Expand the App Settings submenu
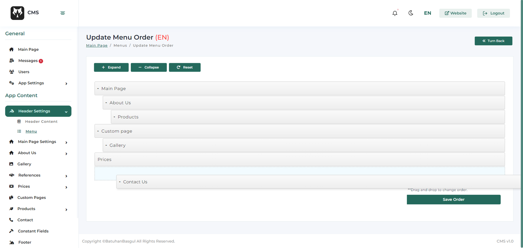This screenshot has height=248, width=523. pos(66,83)
